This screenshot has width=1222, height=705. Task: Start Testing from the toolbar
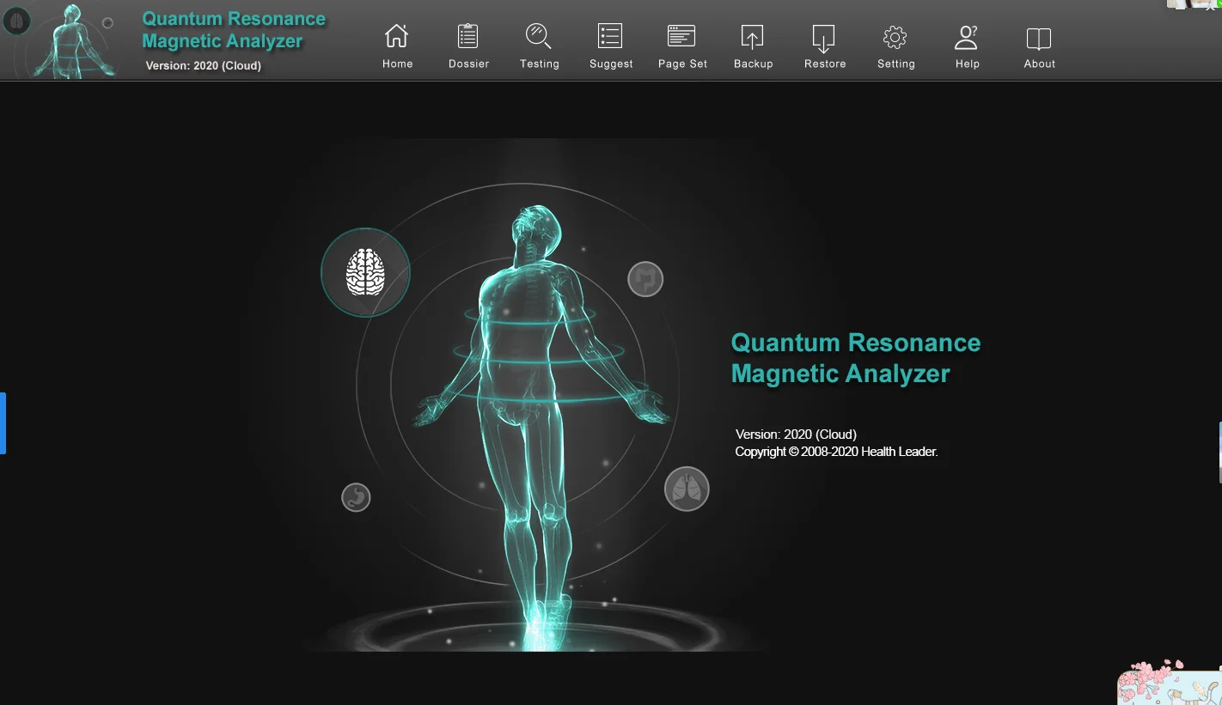[x=539, y=46]
